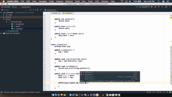This screenshot has height=97, width=172.
Task: Click the Tutorial1.java tab class icon
Action: 45,10
